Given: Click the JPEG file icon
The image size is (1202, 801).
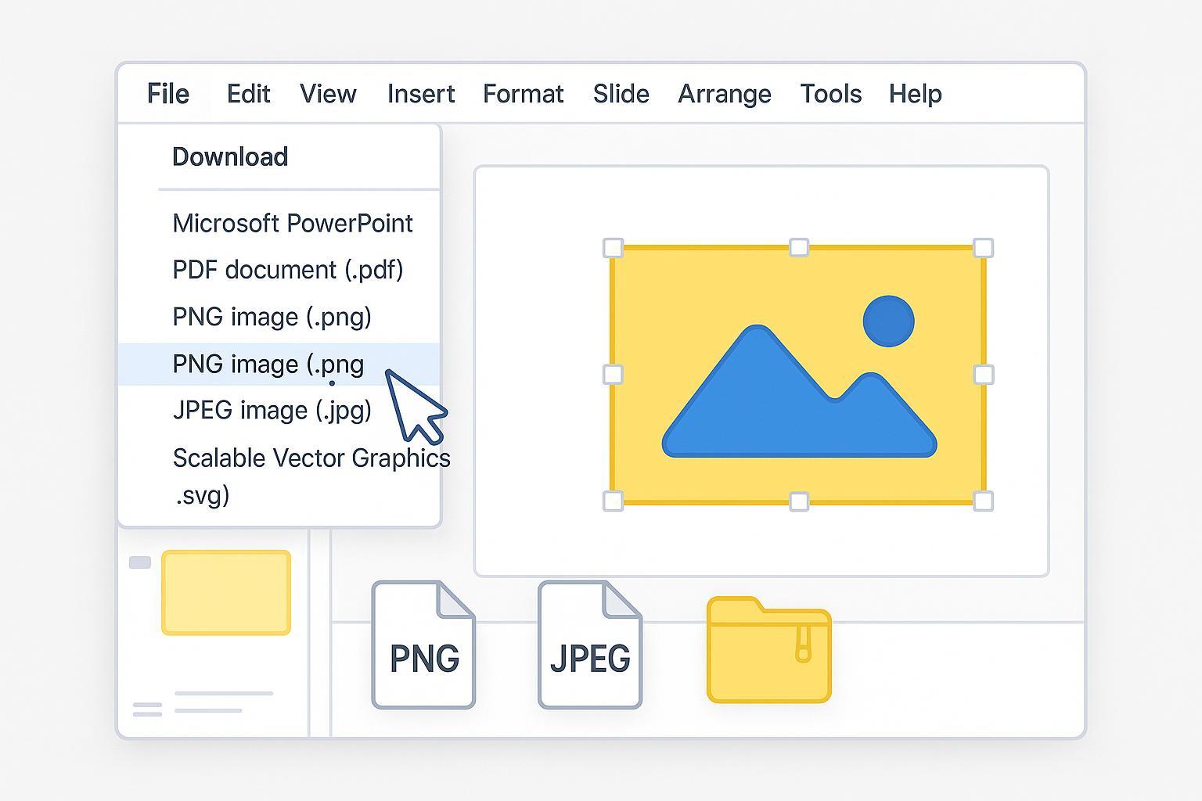Looking at the screenshot, I should pos(589,645).
